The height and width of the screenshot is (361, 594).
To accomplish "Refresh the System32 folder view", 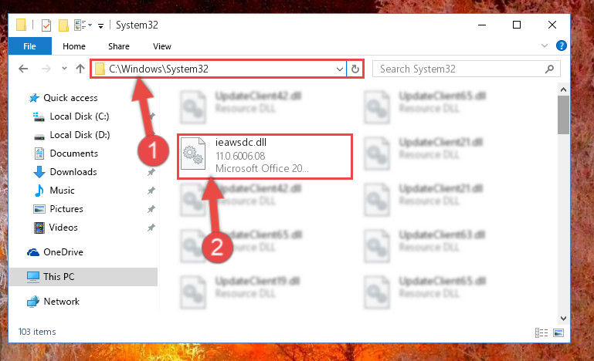I will coord(355,69).
